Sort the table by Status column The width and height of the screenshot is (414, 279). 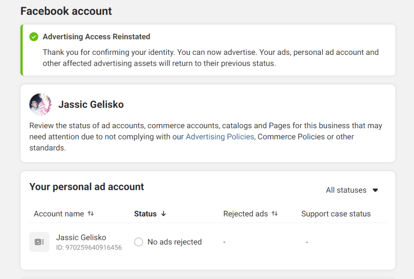[x=146, y=214]
